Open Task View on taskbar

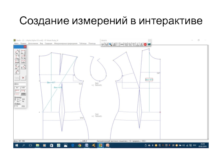click(31, 145)
